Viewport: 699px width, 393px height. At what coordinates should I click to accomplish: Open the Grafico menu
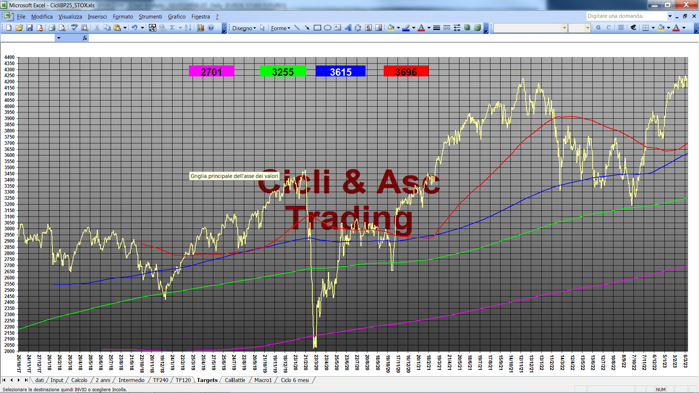coord(177,16)
